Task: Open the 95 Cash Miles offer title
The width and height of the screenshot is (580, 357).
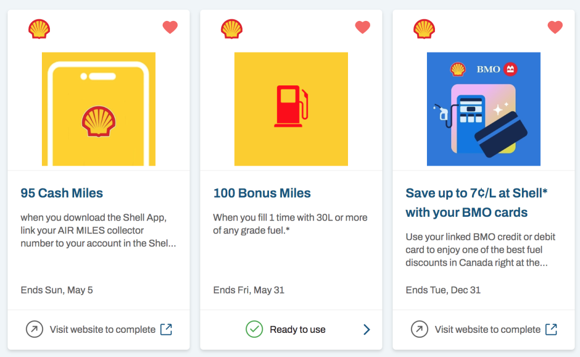Action: pyautogui.click(x=62, y=193)
